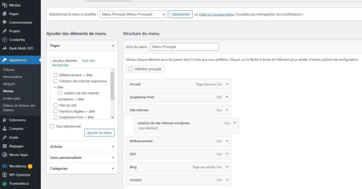Check création de site internet wordpress checkbox

(60, 93)
